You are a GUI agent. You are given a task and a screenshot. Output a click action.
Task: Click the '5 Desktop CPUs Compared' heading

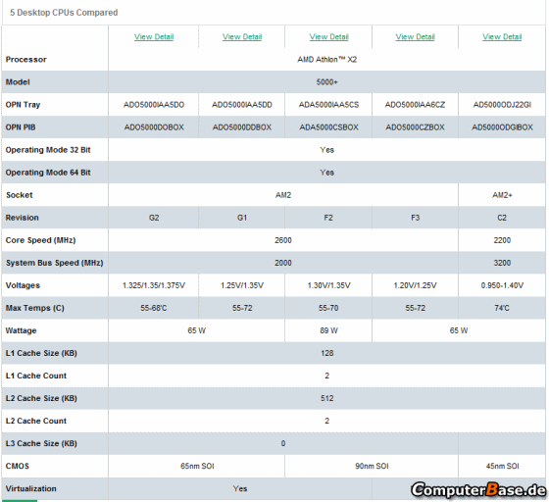click(x=64, y=13)
